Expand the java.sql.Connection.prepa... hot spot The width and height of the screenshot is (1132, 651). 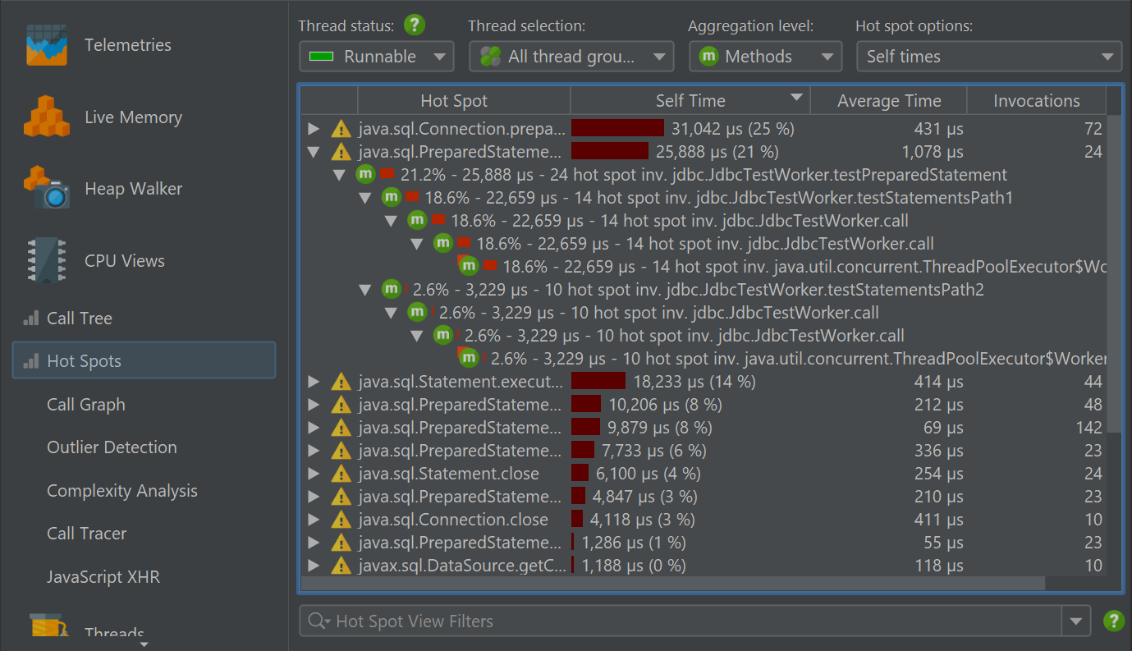click(314, 129)
